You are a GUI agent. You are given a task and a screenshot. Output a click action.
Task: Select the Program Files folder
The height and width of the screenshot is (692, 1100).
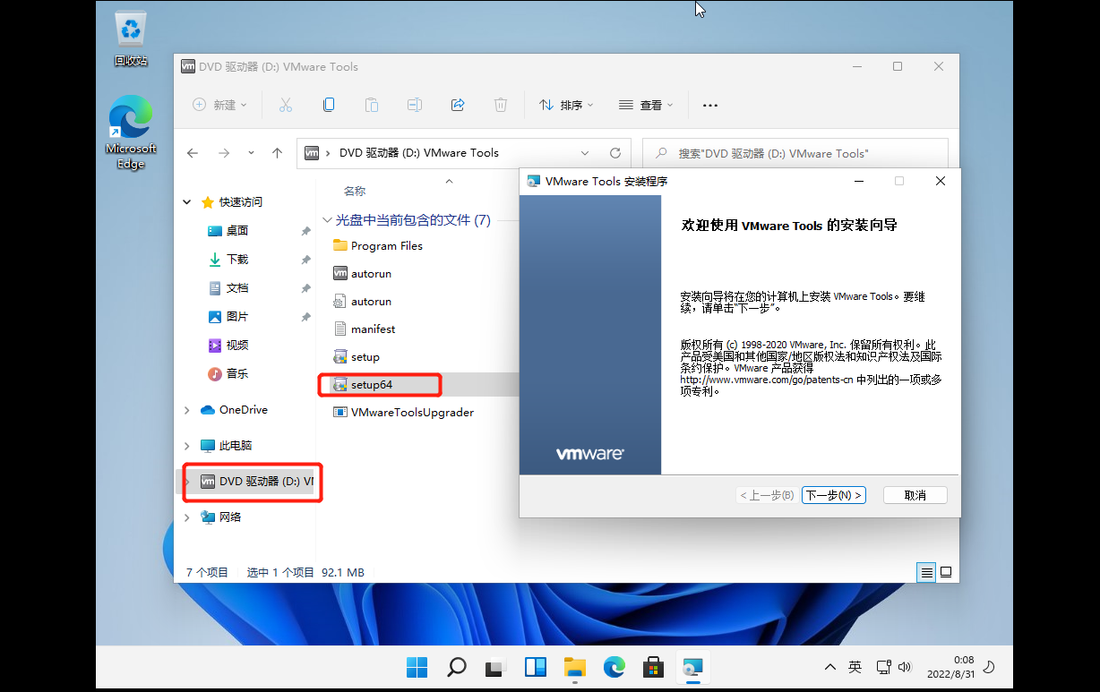tap(377, 246)
